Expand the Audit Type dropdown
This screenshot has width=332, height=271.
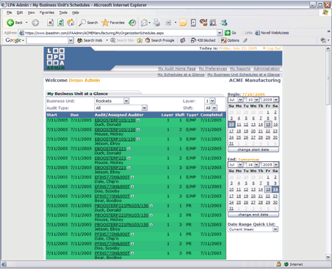pyautogui.click(x=145, y=108)
